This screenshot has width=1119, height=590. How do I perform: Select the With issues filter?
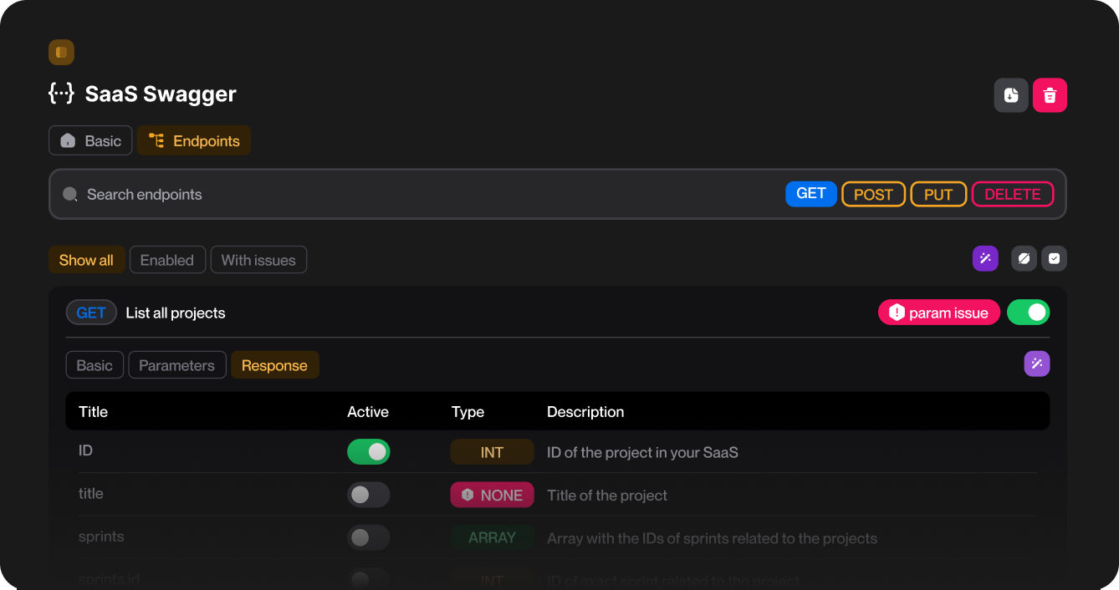pyautogui.click(x=258, y=260)
